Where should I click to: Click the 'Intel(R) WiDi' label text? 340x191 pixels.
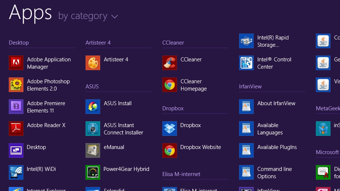pos(41,169)
